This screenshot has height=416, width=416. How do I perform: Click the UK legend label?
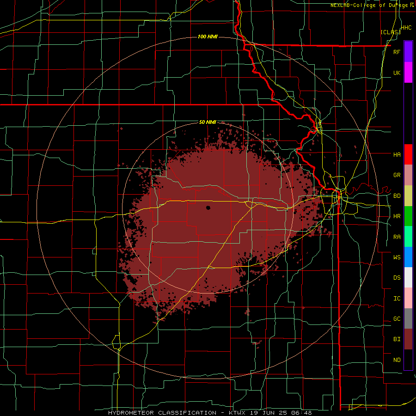click(397, 73)
